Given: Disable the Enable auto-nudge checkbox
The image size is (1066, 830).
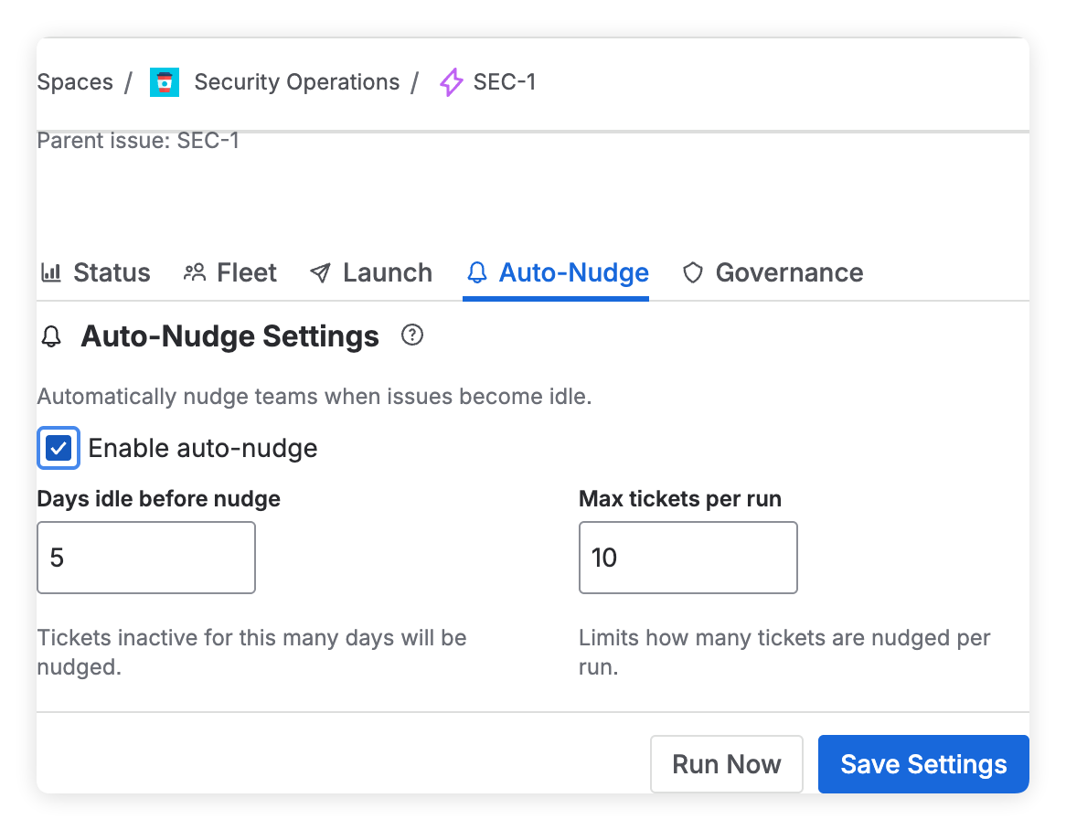Looking at the screenshot, I should (58, 448).
